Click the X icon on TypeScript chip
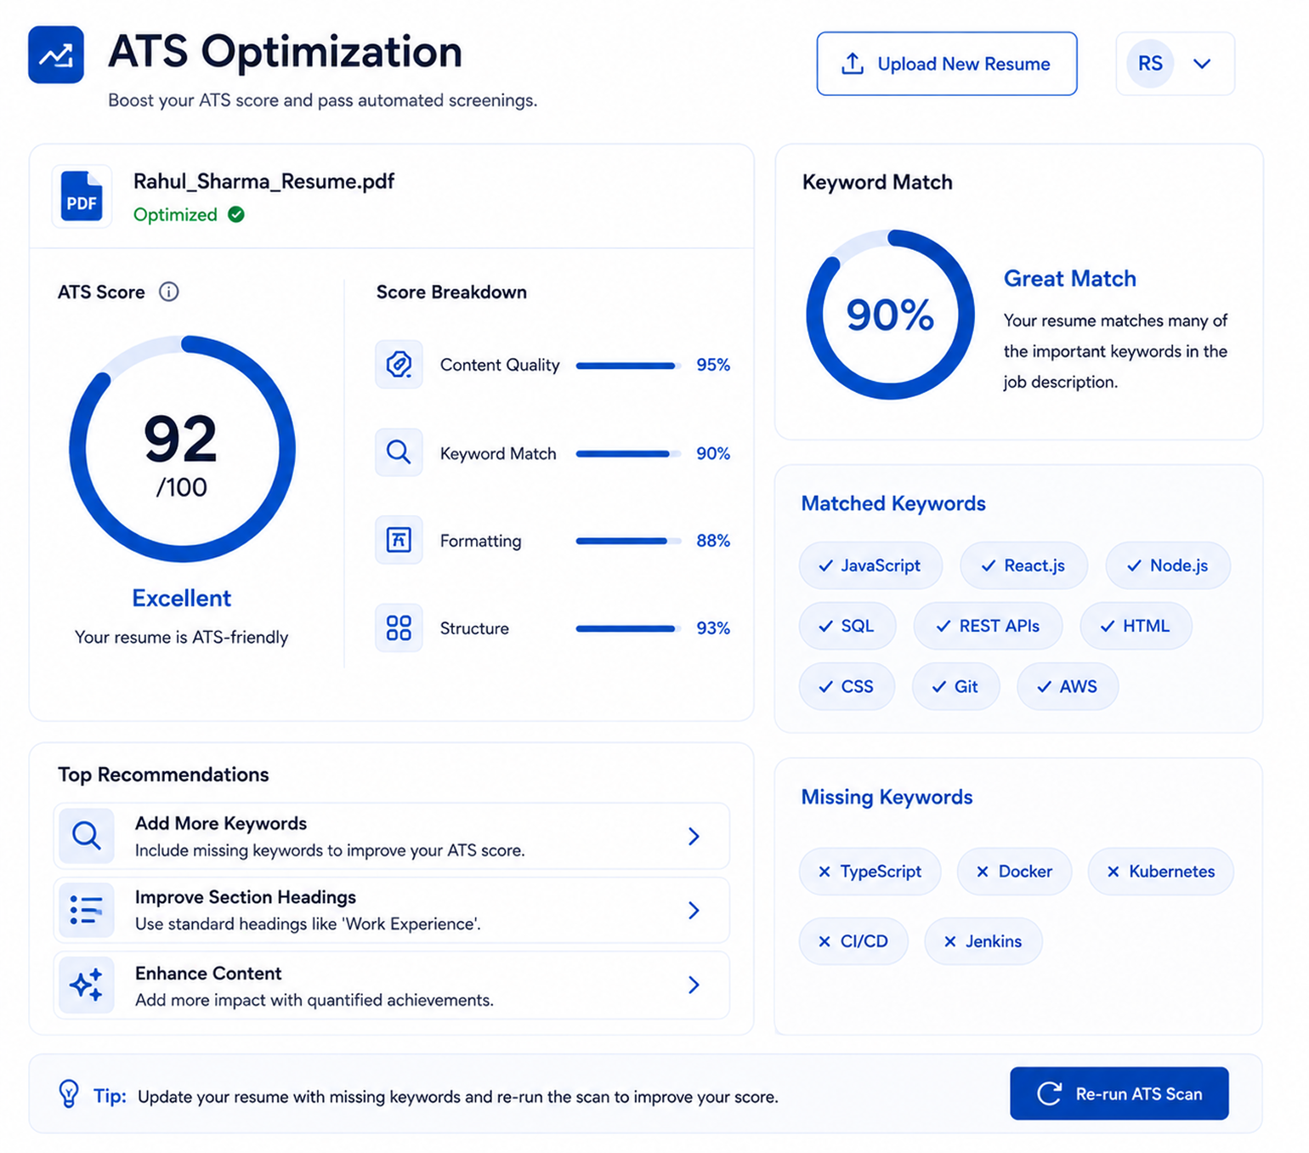Screen dimensions: 1309x1153 (x=824, y=872)
